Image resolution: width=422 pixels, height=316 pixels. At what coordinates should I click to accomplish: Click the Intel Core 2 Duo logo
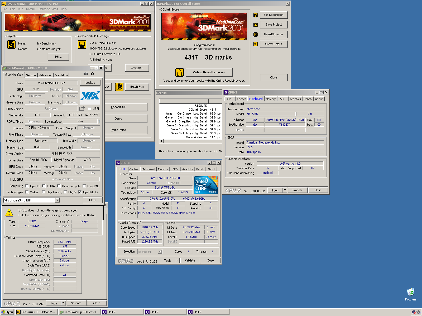206,185
